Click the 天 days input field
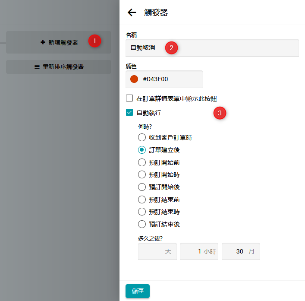 [155, 251]
